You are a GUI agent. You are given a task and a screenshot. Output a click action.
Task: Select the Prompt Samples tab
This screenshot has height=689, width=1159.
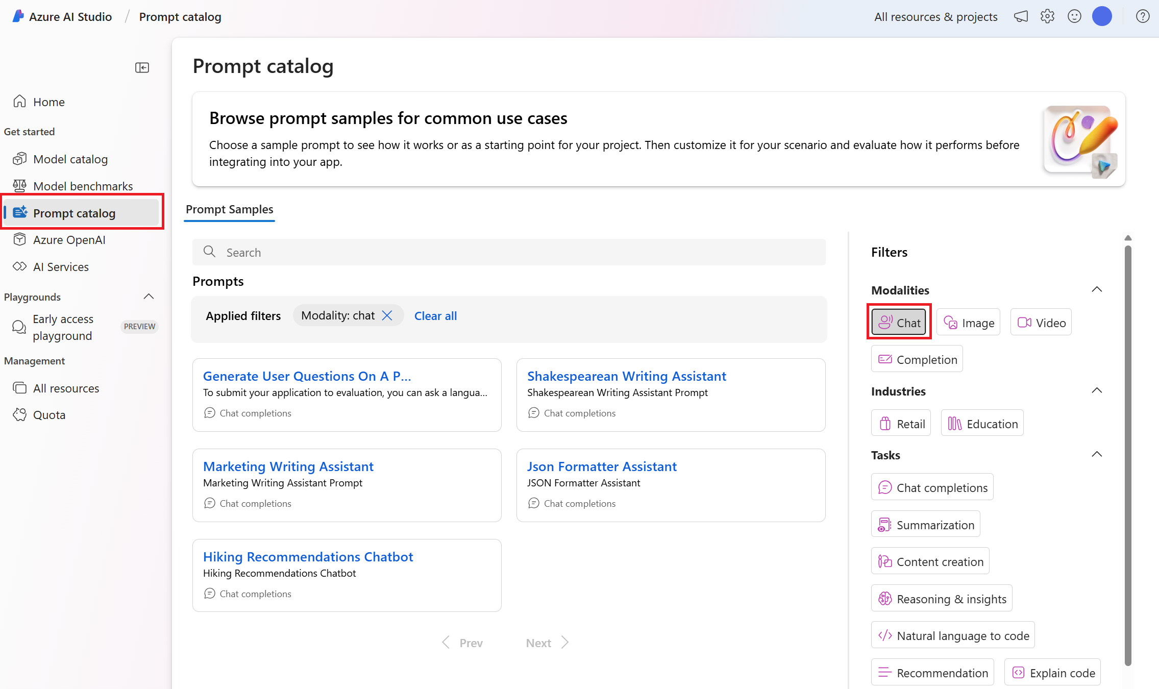pos(230,209)
